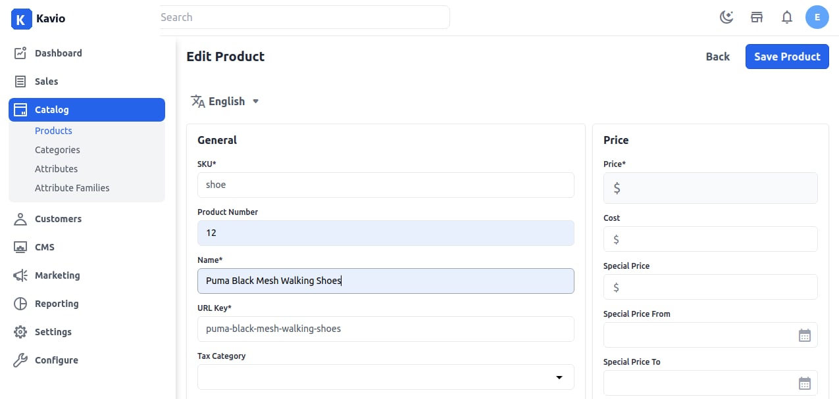Click the Dashboard chart icon

click(21, 53)
